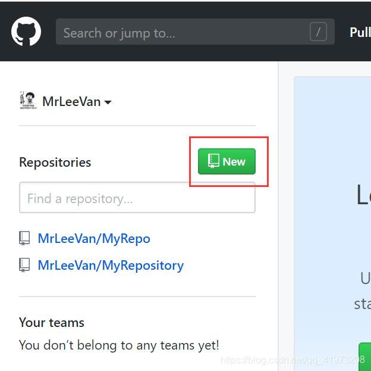
Task: Click the repo icon beside MrLeeVan/MyRepo
Action: (24, 238)
